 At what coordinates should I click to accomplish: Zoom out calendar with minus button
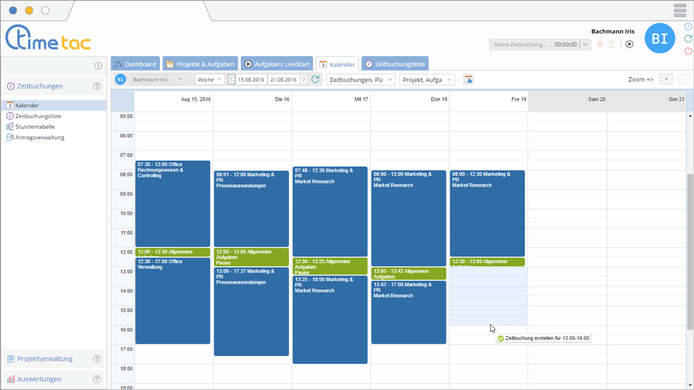click(684, 79)
